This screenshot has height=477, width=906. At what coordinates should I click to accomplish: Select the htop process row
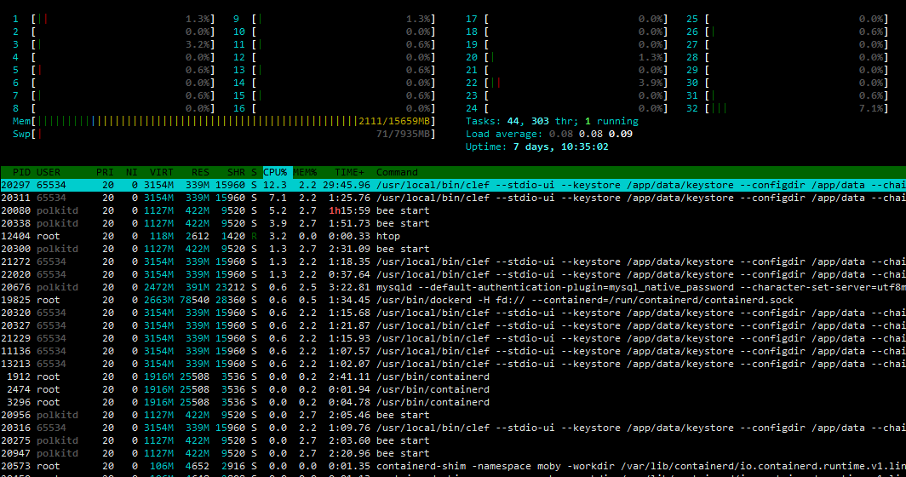click(453, 236)
